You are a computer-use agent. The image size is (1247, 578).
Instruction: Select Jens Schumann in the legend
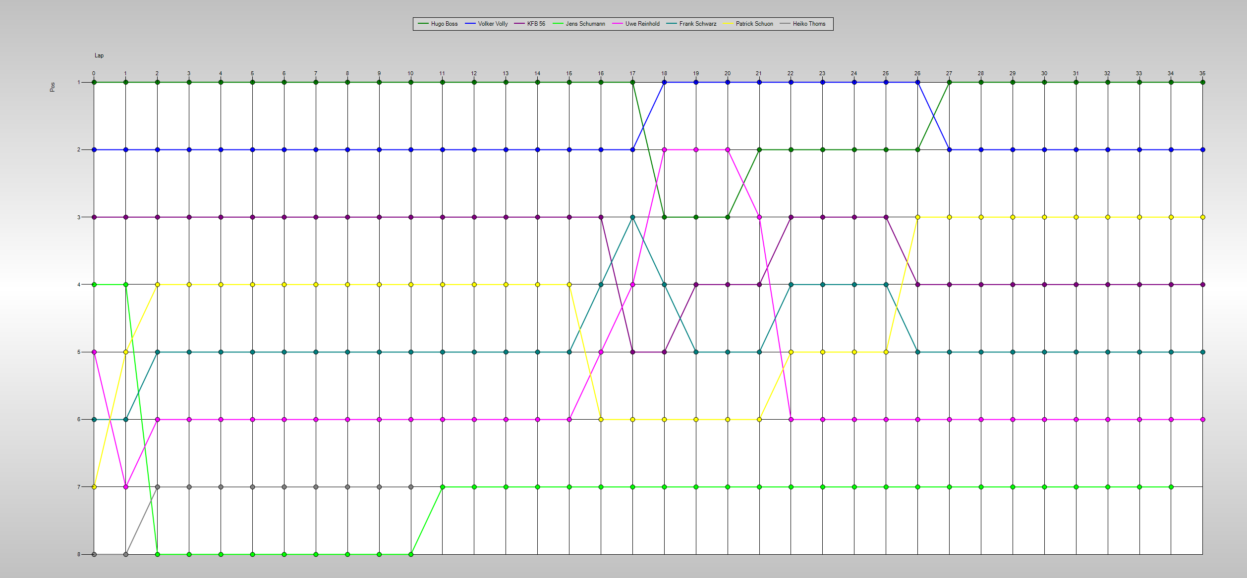(x=579, y=24)
